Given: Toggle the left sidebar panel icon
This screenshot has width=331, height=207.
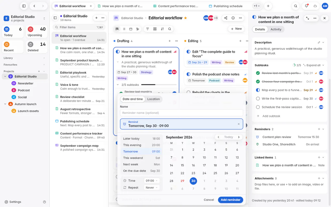Looking at the screenshot, I should (x=24, y=6).
